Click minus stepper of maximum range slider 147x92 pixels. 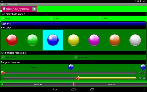click(140, 78)
